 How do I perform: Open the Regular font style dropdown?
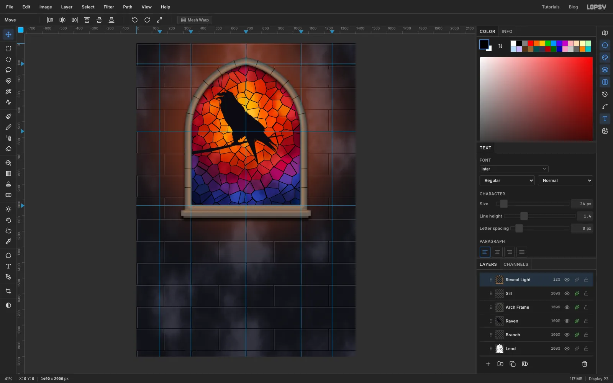[x=507, y=180]
